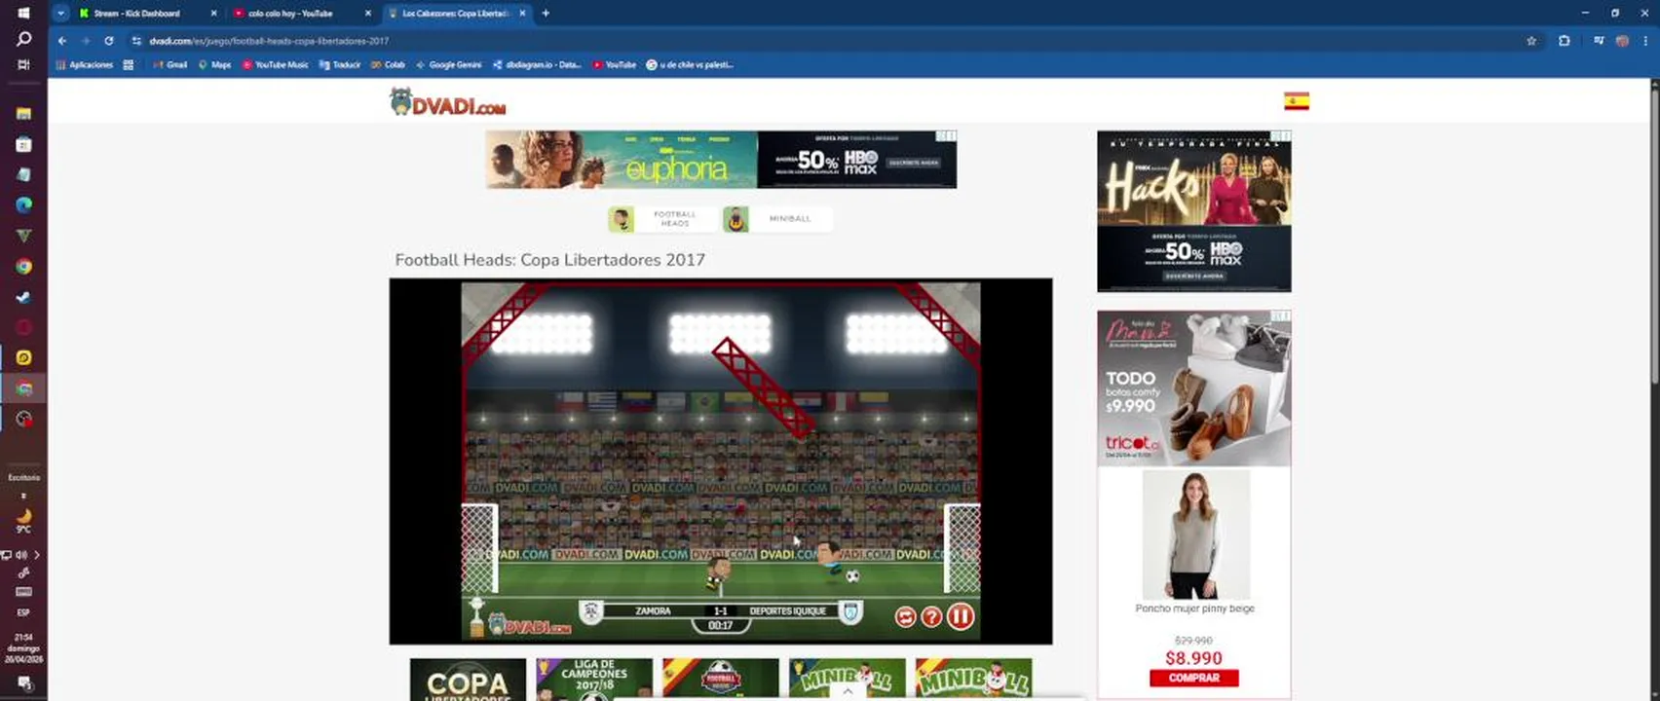Reload the current page
Viewport: 1660px width, 701px height.
[x=109, y=41]
